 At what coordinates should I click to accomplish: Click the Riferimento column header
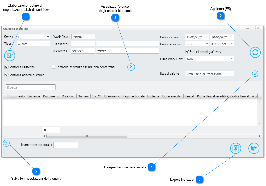pos(112,96)
